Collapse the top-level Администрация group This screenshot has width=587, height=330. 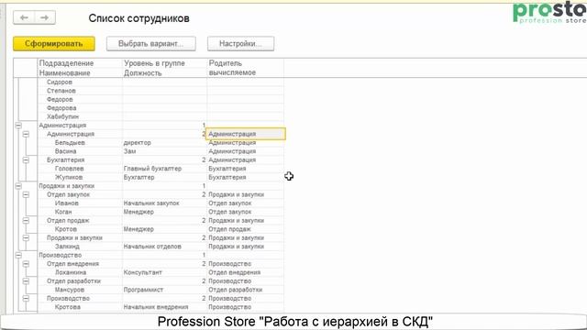[18, 126]
